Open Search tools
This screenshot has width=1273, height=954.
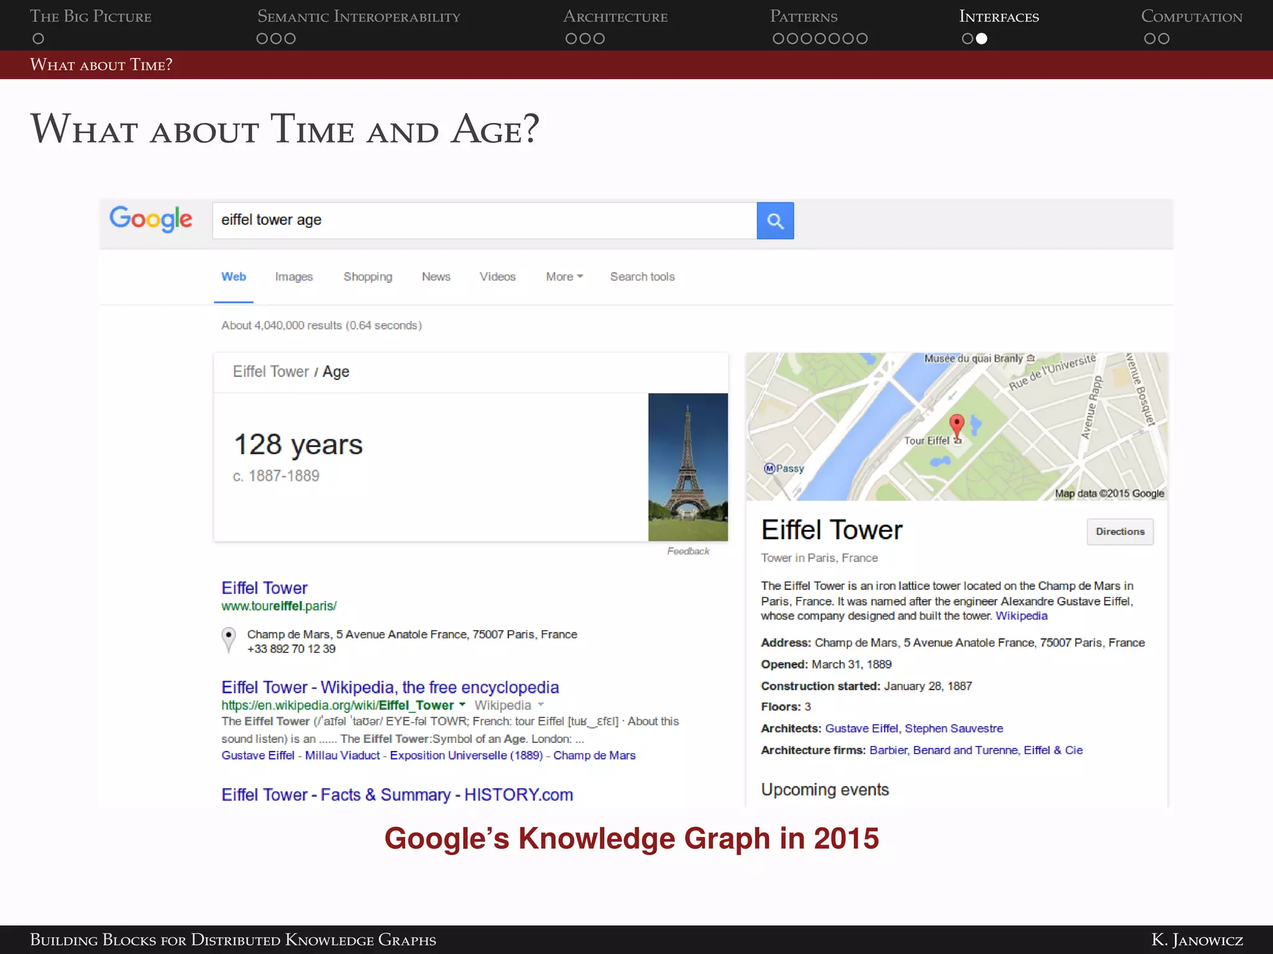642,277
